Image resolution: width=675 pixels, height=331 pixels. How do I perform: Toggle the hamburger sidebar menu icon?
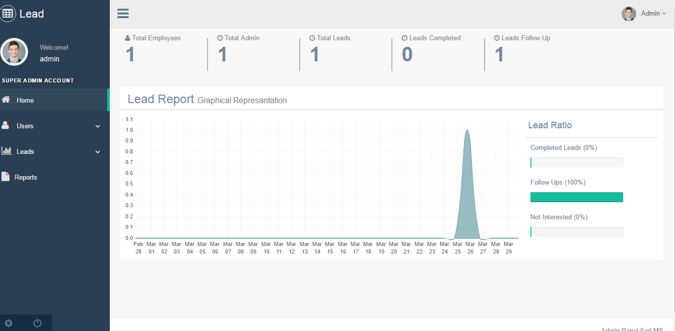pyautogui.click(x=123, y=14)
